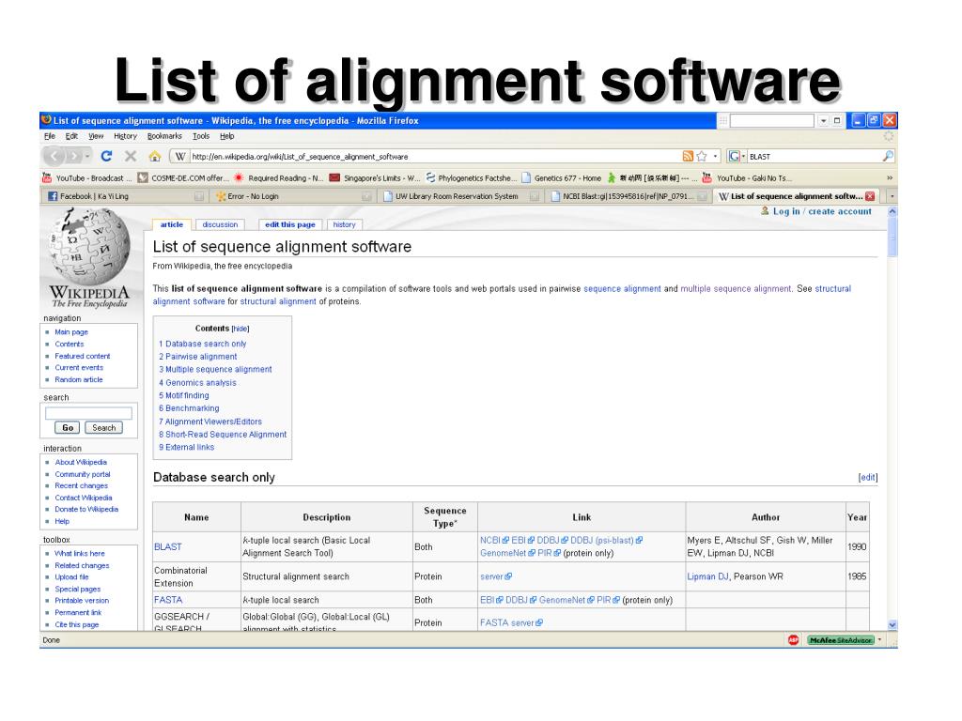Click the Stop loading X icon
Screen dimensions: 962x721
130,157
